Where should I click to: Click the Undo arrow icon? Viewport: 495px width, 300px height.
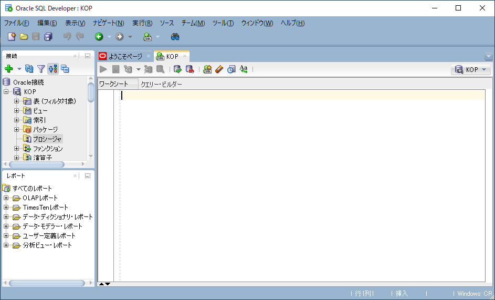(67, 37)
